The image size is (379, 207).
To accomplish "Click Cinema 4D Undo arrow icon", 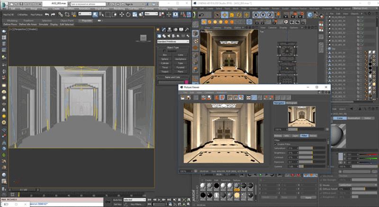I will (201, 15).
